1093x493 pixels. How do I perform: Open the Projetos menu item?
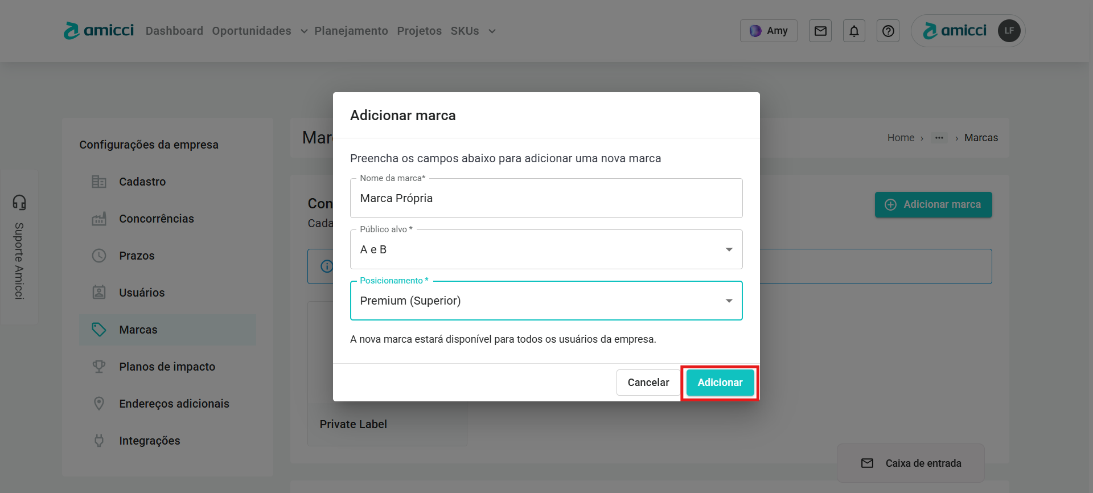point(419,31)
